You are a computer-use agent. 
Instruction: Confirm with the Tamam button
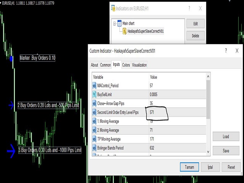189,167
